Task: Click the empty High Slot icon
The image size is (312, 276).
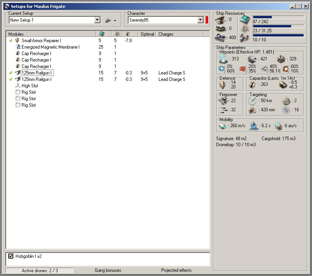Action: point(18,86)
